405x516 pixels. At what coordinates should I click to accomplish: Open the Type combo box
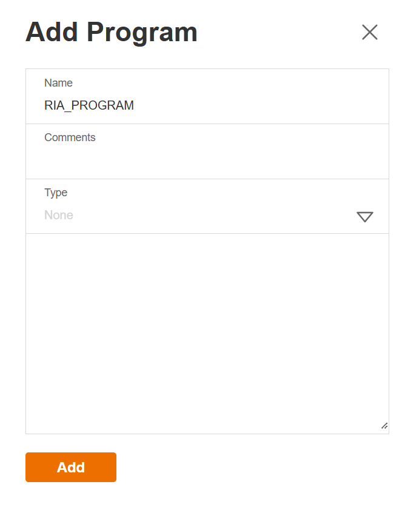206,215
